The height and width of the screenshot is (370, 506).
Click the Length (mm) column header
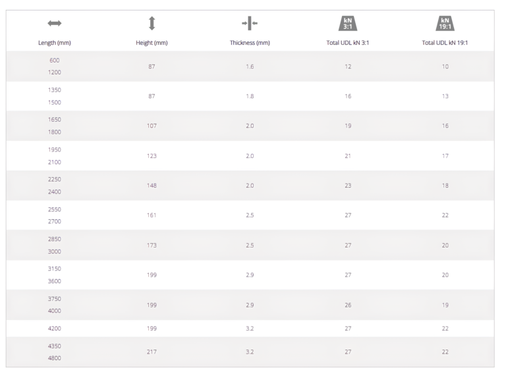(53, 43)
